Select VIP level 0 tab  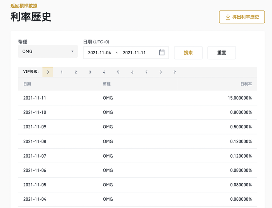[x=47, y=72]
